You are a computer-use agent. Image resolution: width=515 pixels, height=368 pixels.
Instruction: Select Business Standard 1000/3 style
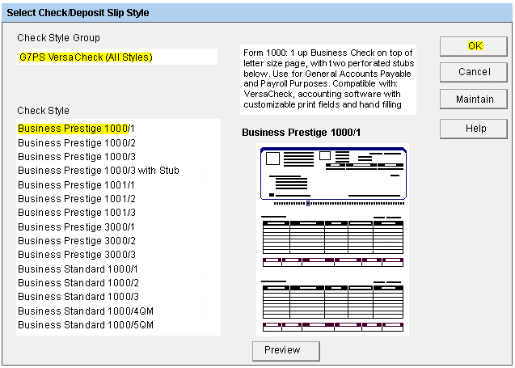[x=78, y=297]
